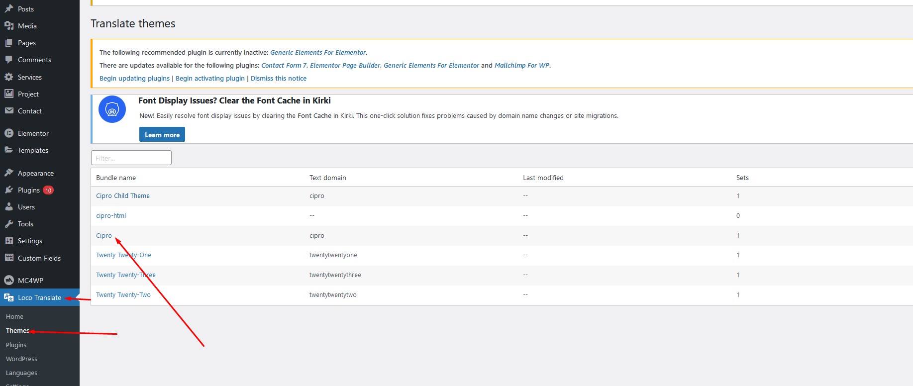This screenshot has width=913, height=386.
Task: Click the Appearance brush icon
Action: (9, 173)
